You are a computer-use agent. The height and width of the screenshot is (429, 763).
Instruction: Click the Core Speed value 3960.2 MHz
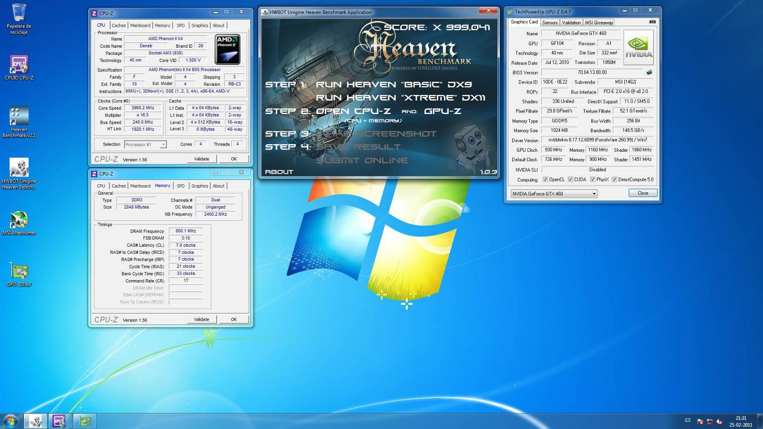pyautogui.click(x=143, y=108)
